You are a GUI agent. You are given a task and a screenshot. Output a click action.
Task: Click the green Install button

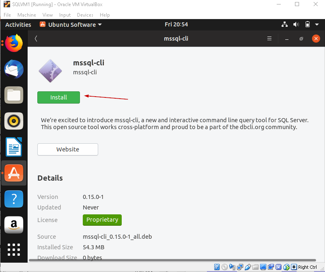pos(59,97)
